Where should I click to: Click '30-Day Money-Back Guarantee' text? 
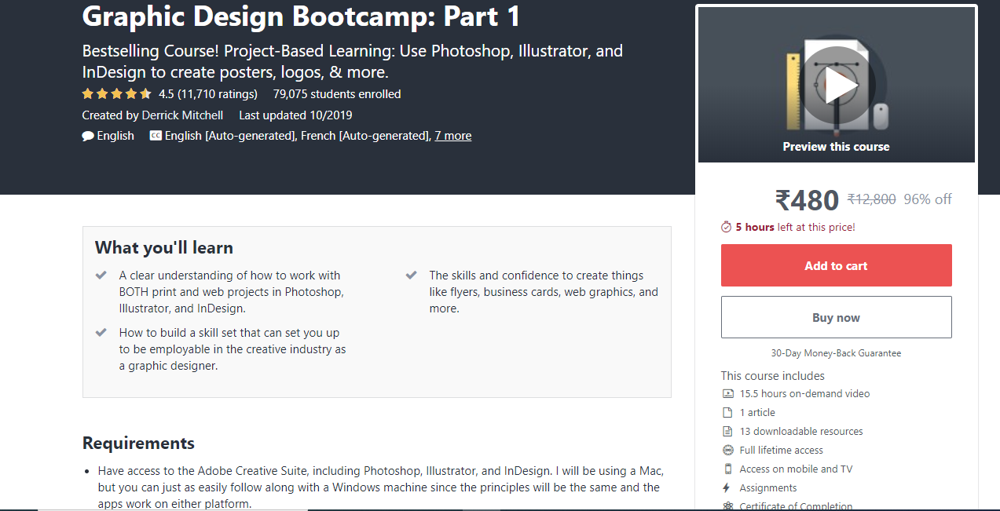836,353
